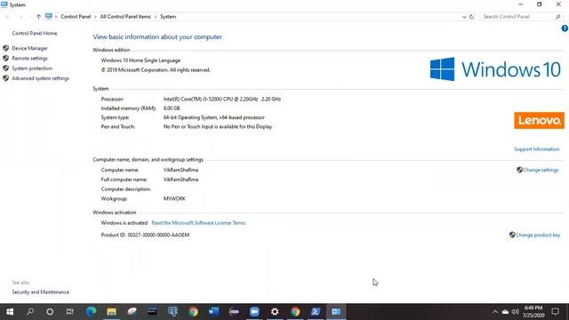Click the volume icon in system tray
The width and height of the screenshot is (569, 320).
tap(516, 312)
